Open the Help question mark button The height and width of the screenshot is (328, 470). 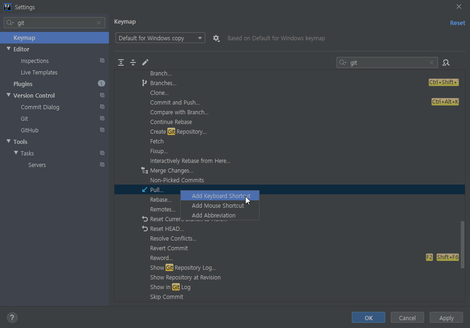12,317
